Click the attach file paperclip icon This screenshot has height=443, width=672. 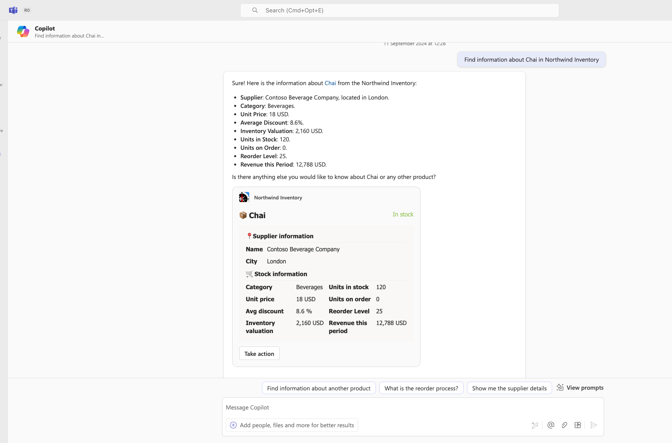[x=564, y=425]
